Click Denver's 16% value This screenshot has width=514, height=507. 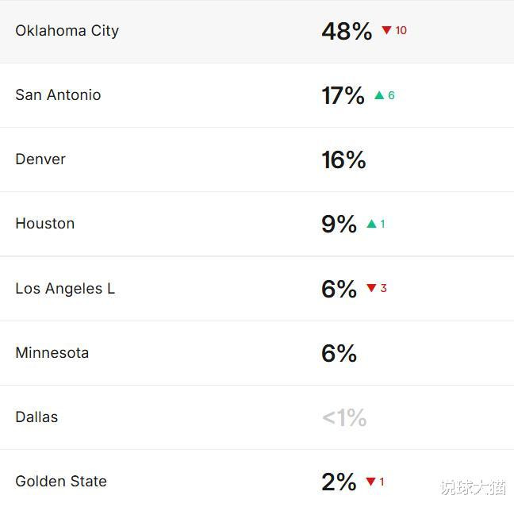coord(343,160)
